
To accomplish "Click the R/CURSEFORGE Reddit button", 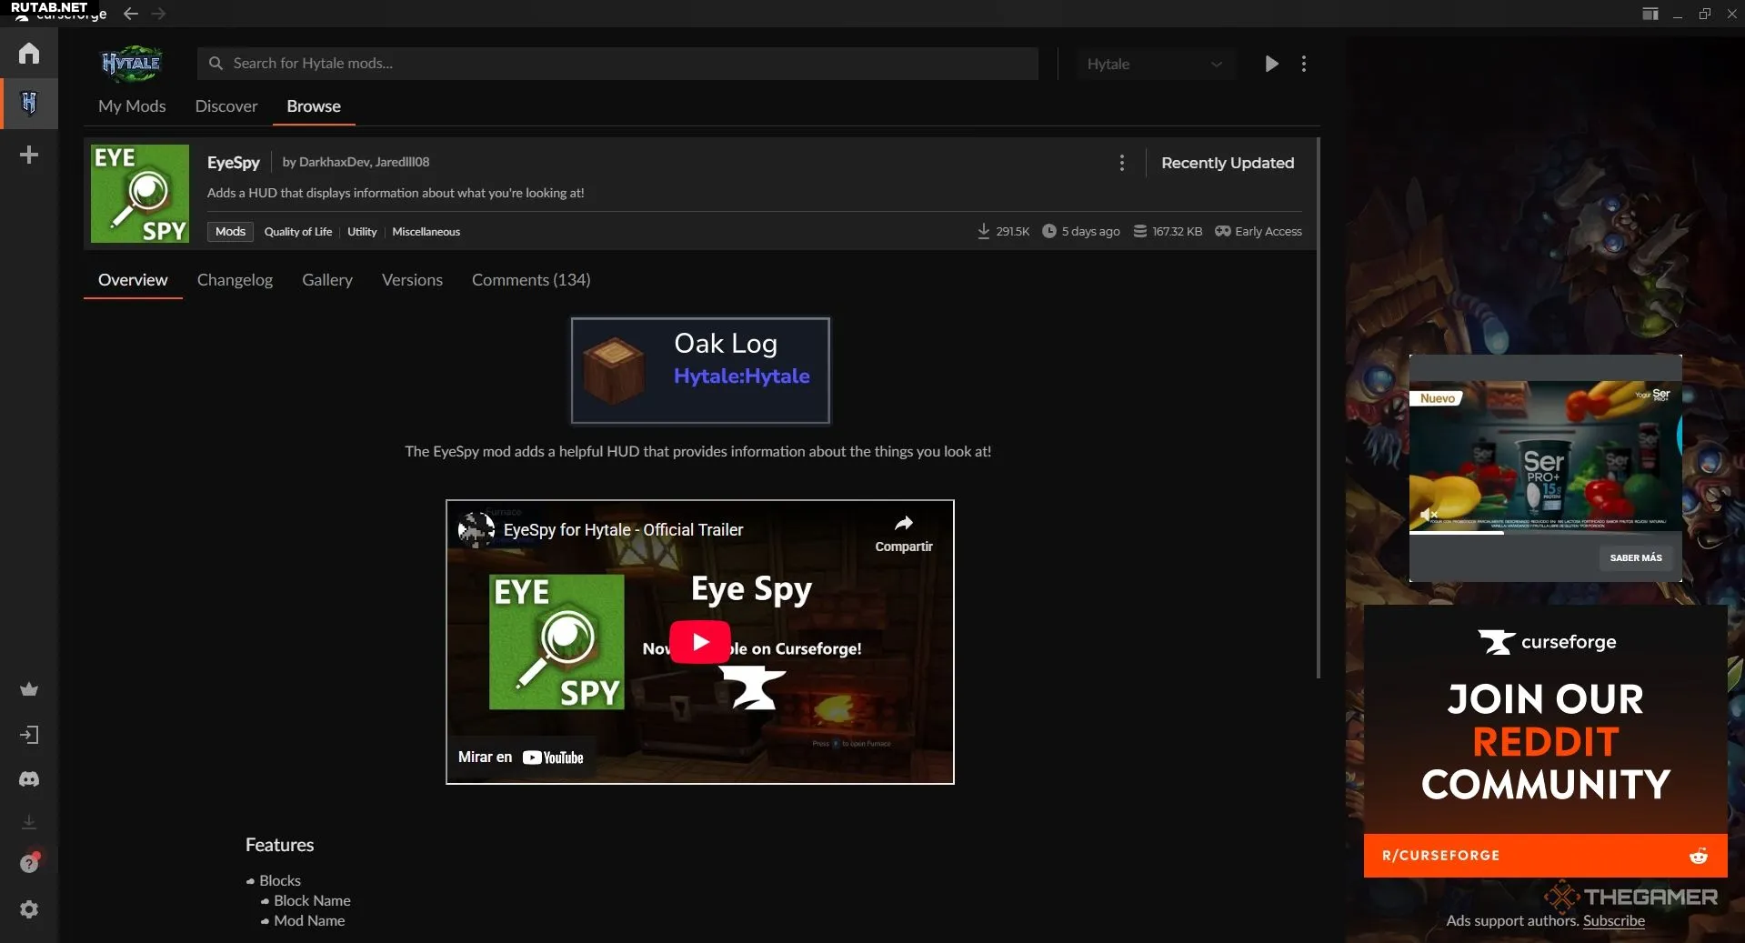I will click(x=1544, y=856).
